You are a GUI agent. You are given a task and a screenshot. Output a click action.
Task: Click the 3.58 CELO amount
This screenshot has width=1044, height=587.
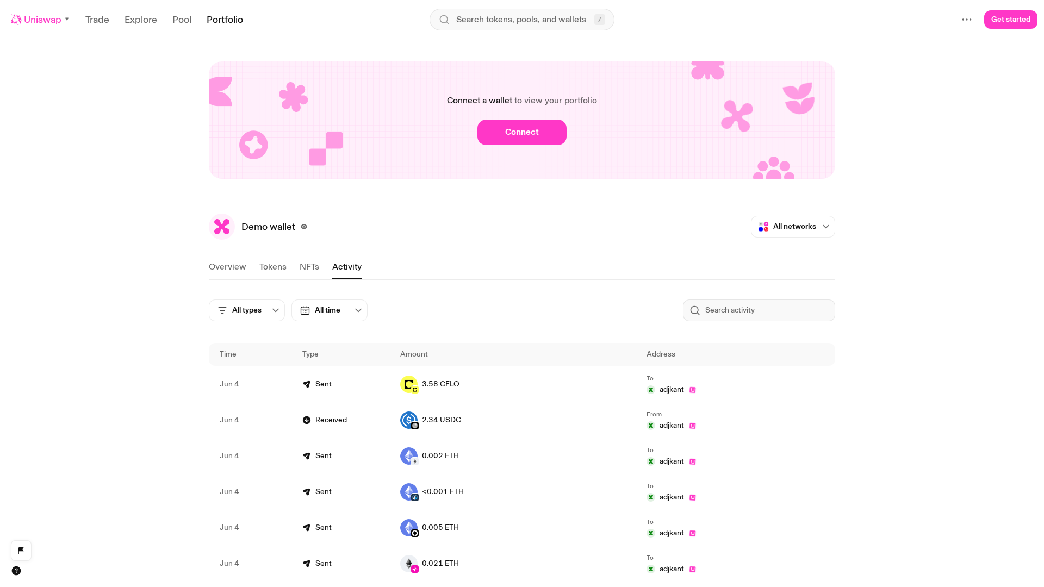440,384
